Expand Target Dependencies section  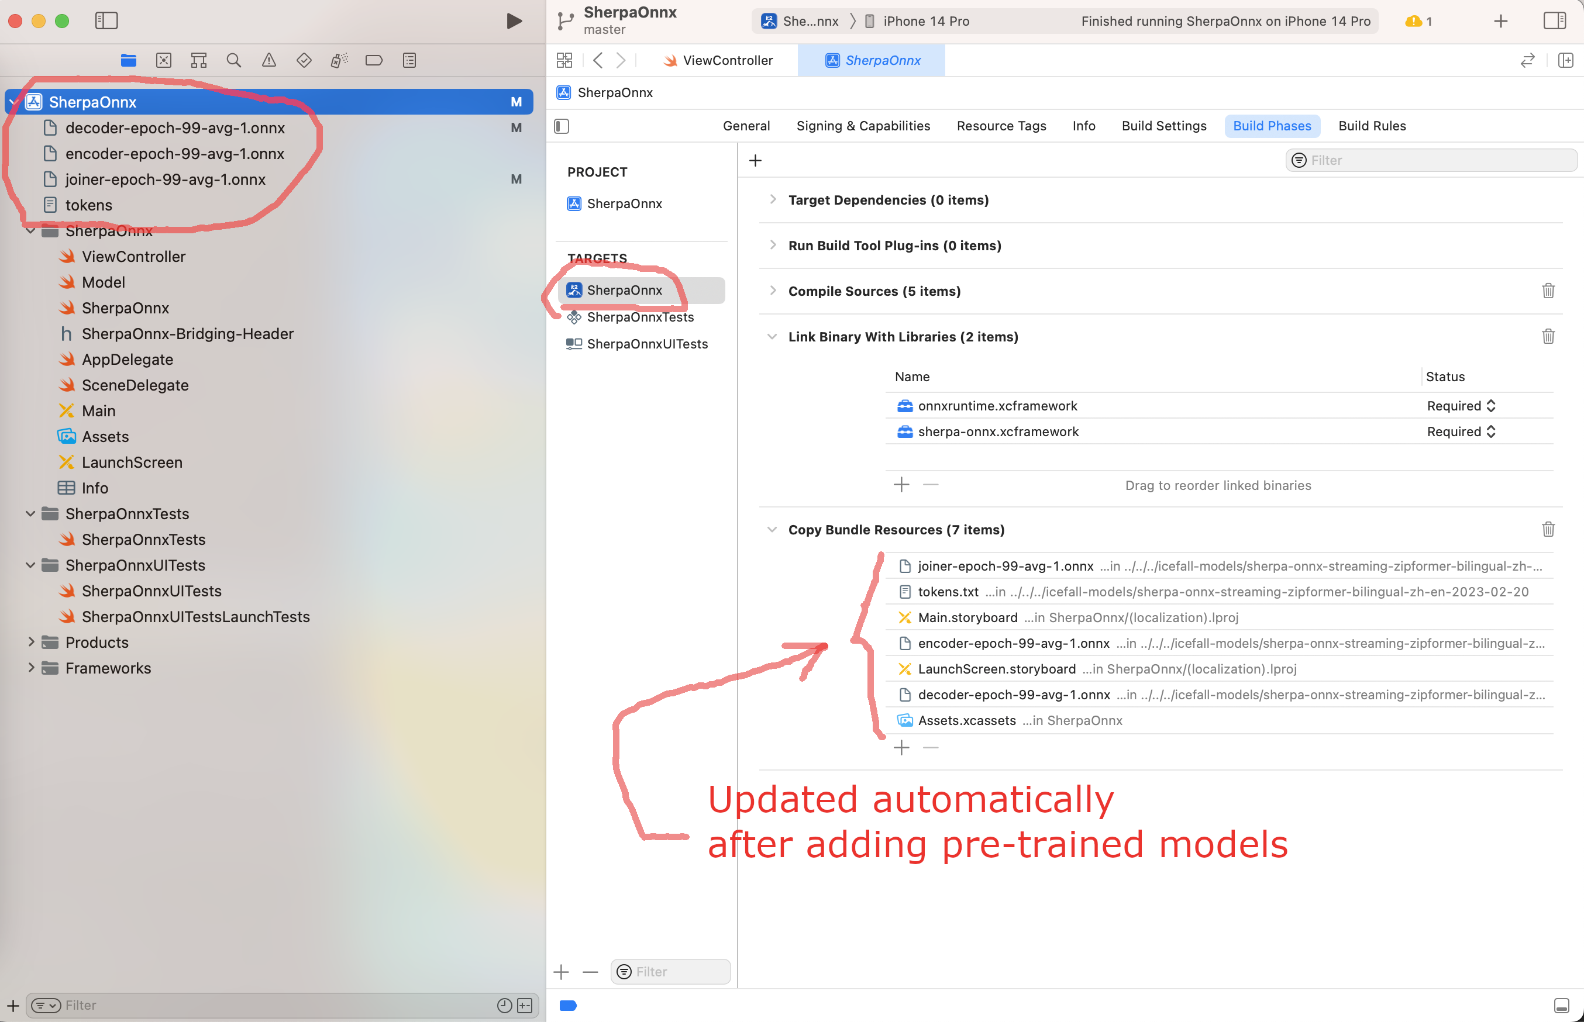772,199
